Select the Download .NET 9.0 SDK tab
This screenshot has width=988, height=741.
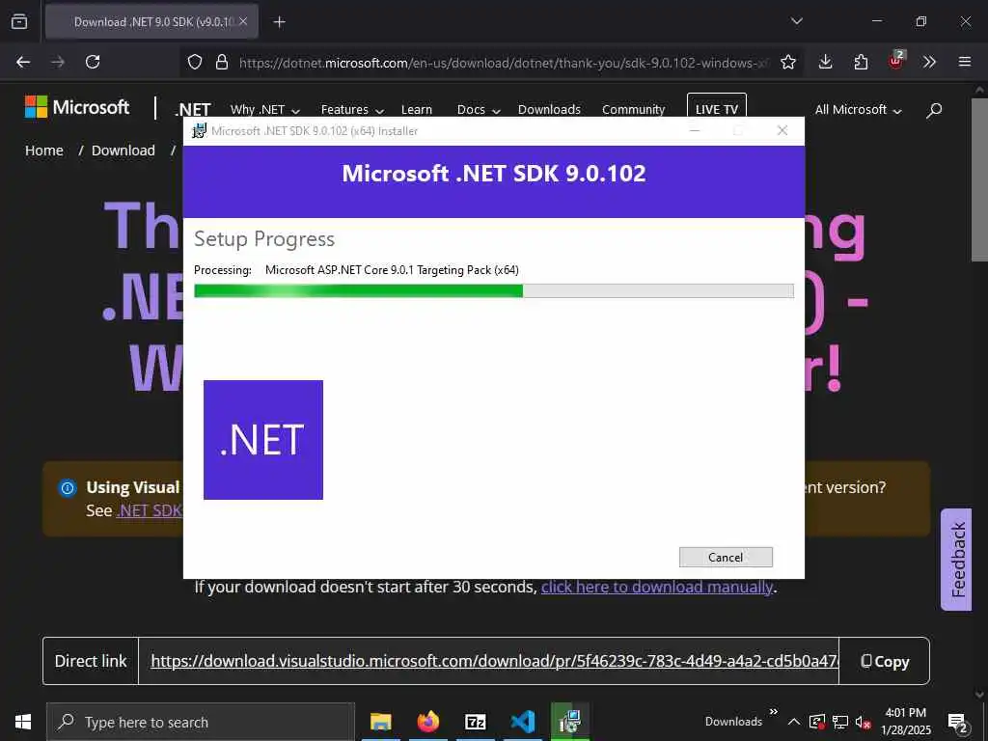tap(151, 22)
